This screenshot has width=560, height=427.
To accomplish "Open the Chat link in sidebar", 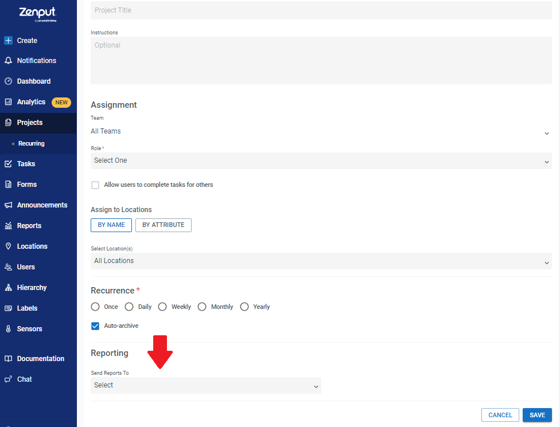I will [24, 379].
